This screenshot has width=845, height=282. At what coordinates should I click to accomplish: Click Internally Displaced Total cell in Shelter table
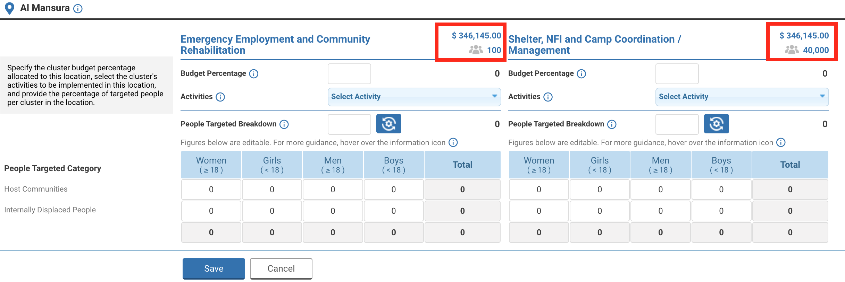[790, 211]
